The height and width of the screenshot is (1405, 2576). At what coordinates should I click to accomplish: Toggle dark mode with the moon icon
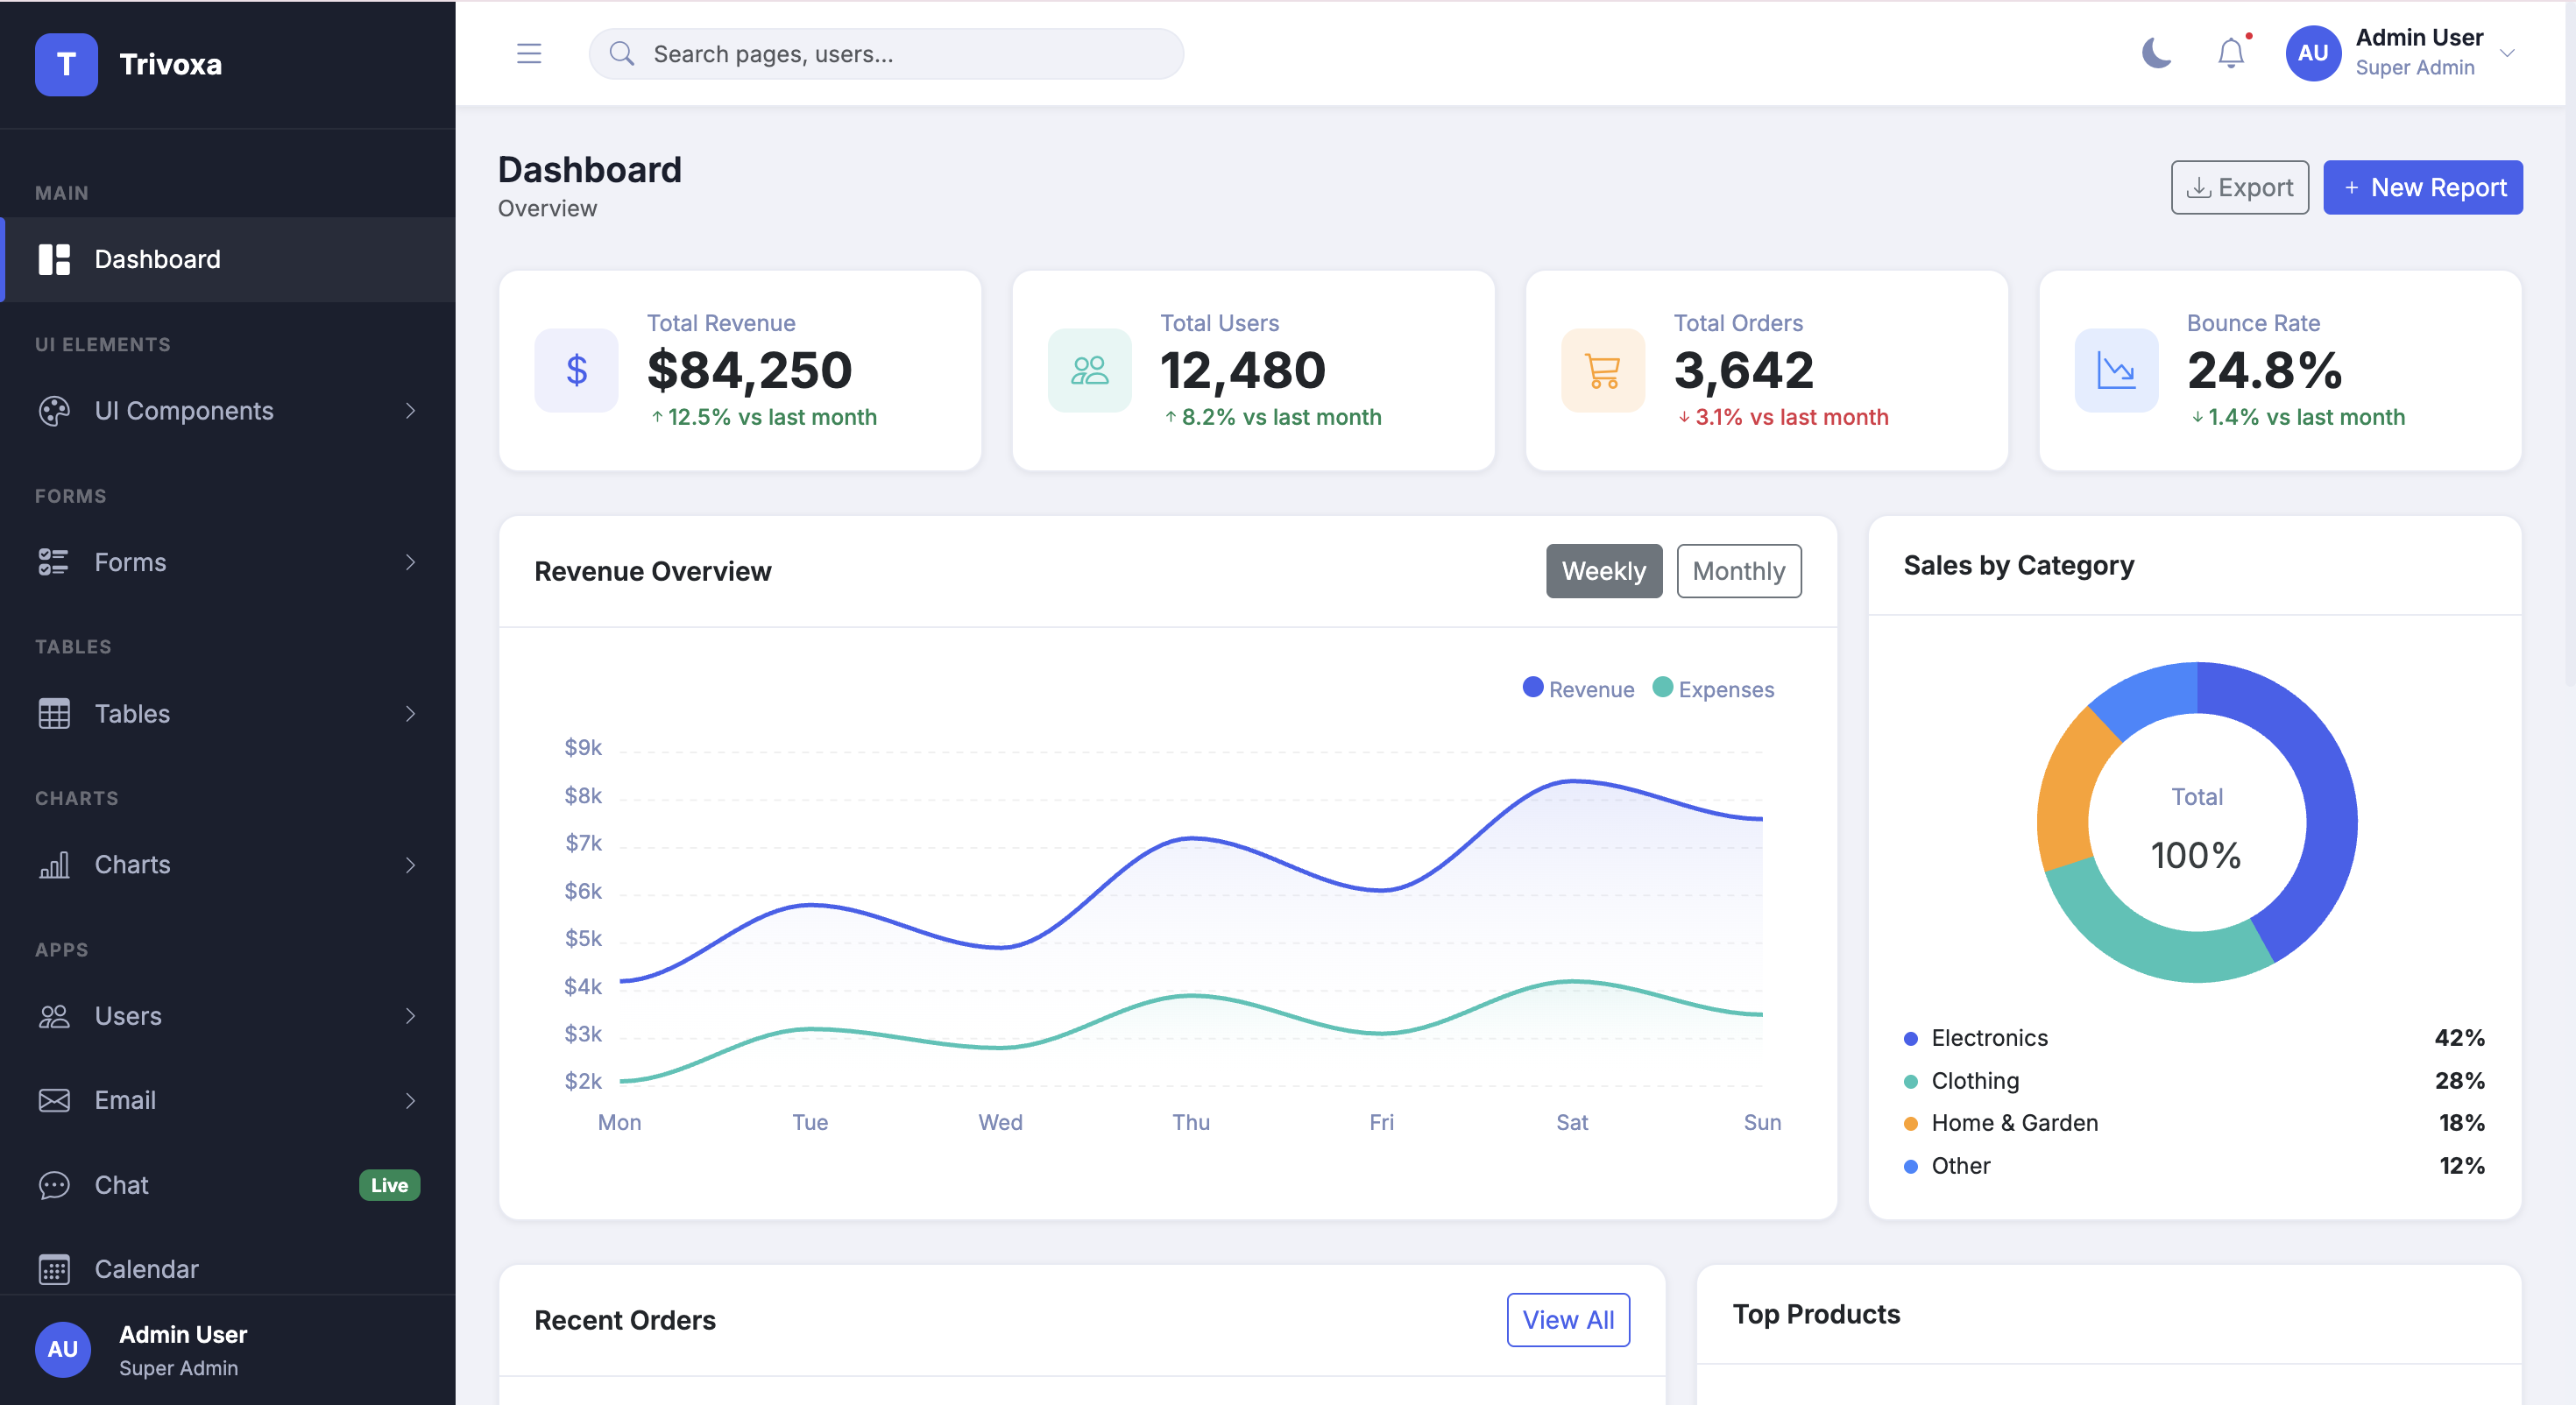click(2156, 53)
